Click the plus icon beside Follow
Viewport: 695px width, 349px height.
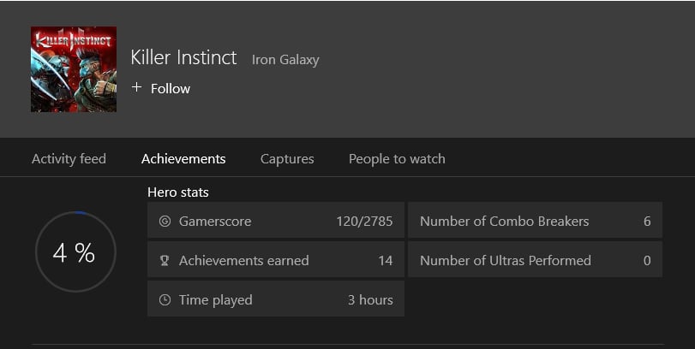pyautogui.click(x=136, y=87)
